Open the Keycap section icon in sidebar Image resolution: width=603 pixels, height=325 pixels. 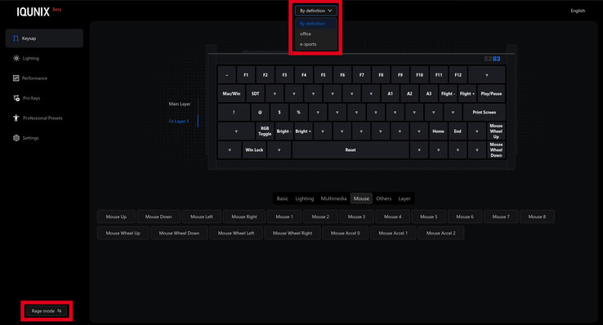(x=16, y=38)
